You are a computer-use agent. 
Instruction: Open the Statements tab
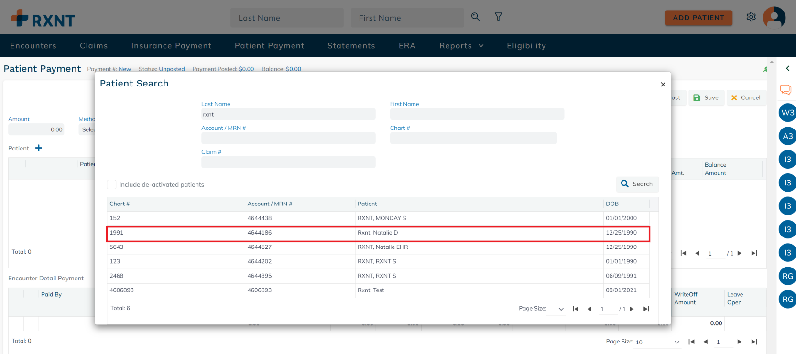[351, 46]
